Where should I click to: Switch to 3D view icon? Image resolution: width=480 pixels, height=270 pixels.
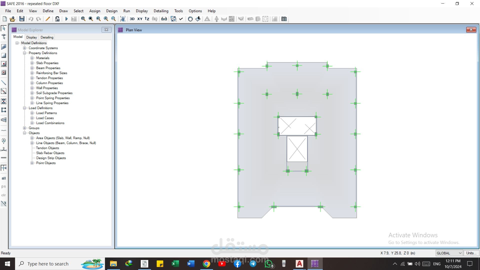tap(132, 19)
